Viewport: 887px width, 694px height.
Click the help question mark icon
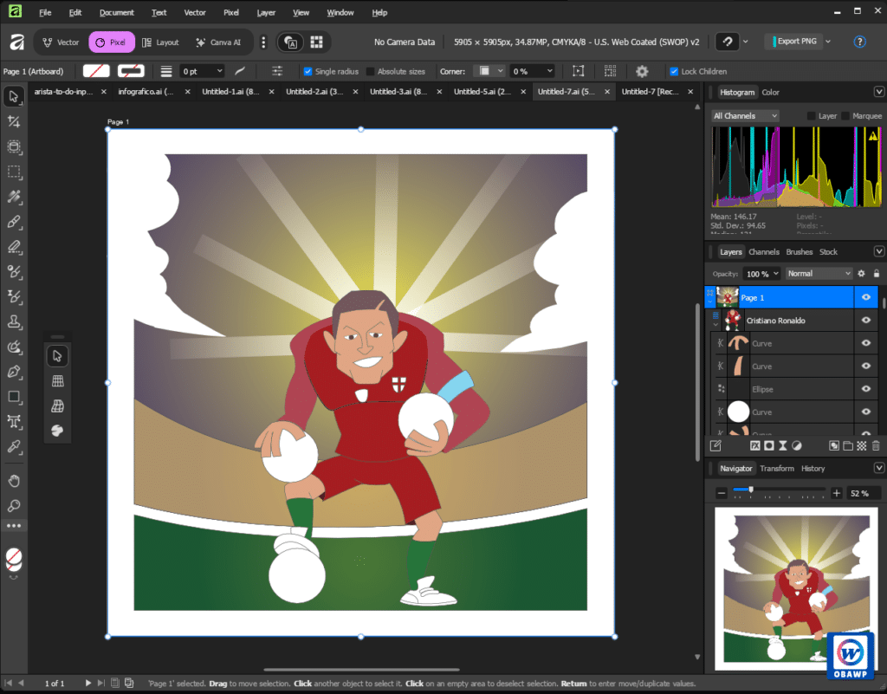pos(859,42)
